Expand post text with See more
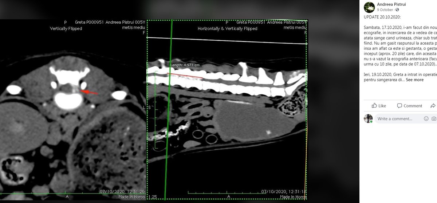This screenshot has height=203, width=437. [x=415, y=80]
